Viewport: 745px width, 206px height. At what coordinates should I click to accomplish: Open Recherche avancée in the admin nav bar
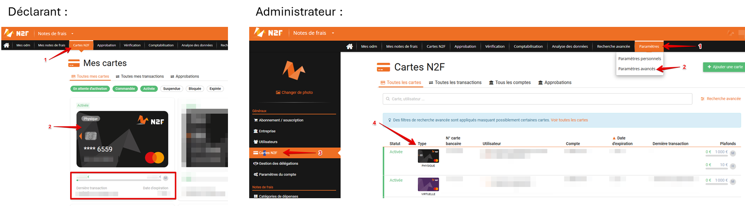(613, 46)
